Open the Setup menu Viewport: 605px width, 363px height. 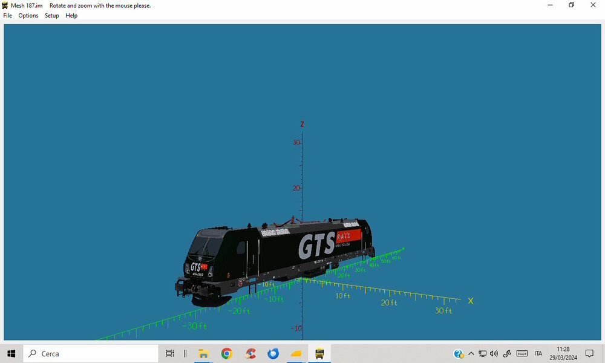point(51,16)
